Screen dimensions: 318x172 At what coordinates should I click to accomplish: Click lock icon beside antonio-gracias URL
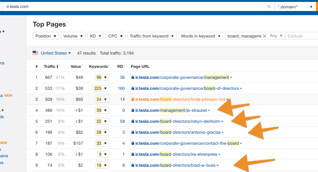click(x=133, y=132)
